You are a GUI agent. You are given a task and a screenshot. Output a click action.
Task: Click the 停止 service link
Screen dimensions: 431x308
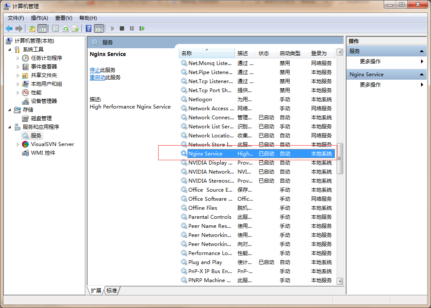[x=95, y=70]
